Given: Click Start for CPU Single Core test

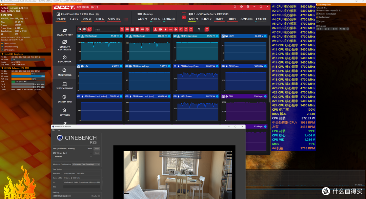Looking at the screenshot, I should (x=97, y=153).
